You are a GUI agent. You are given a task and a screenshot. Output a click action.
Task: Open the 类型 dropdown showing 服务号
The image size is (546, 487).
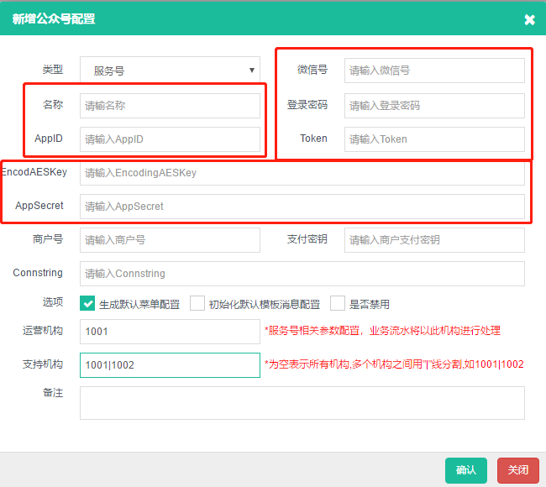[x=170, y=71]
